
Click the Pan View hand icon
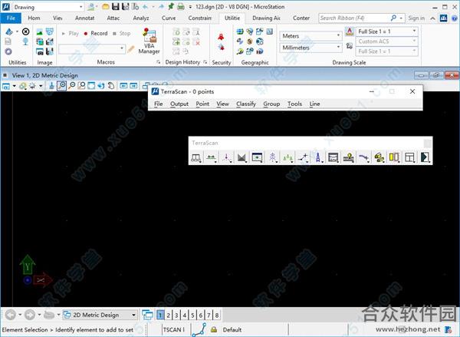[x=111, y=85]
